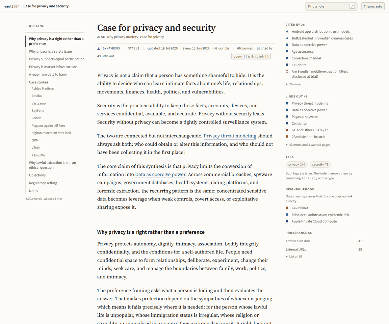
Task: Toggle the Theme: auto button
Action: pyautogui.click(x=373, y=6)
